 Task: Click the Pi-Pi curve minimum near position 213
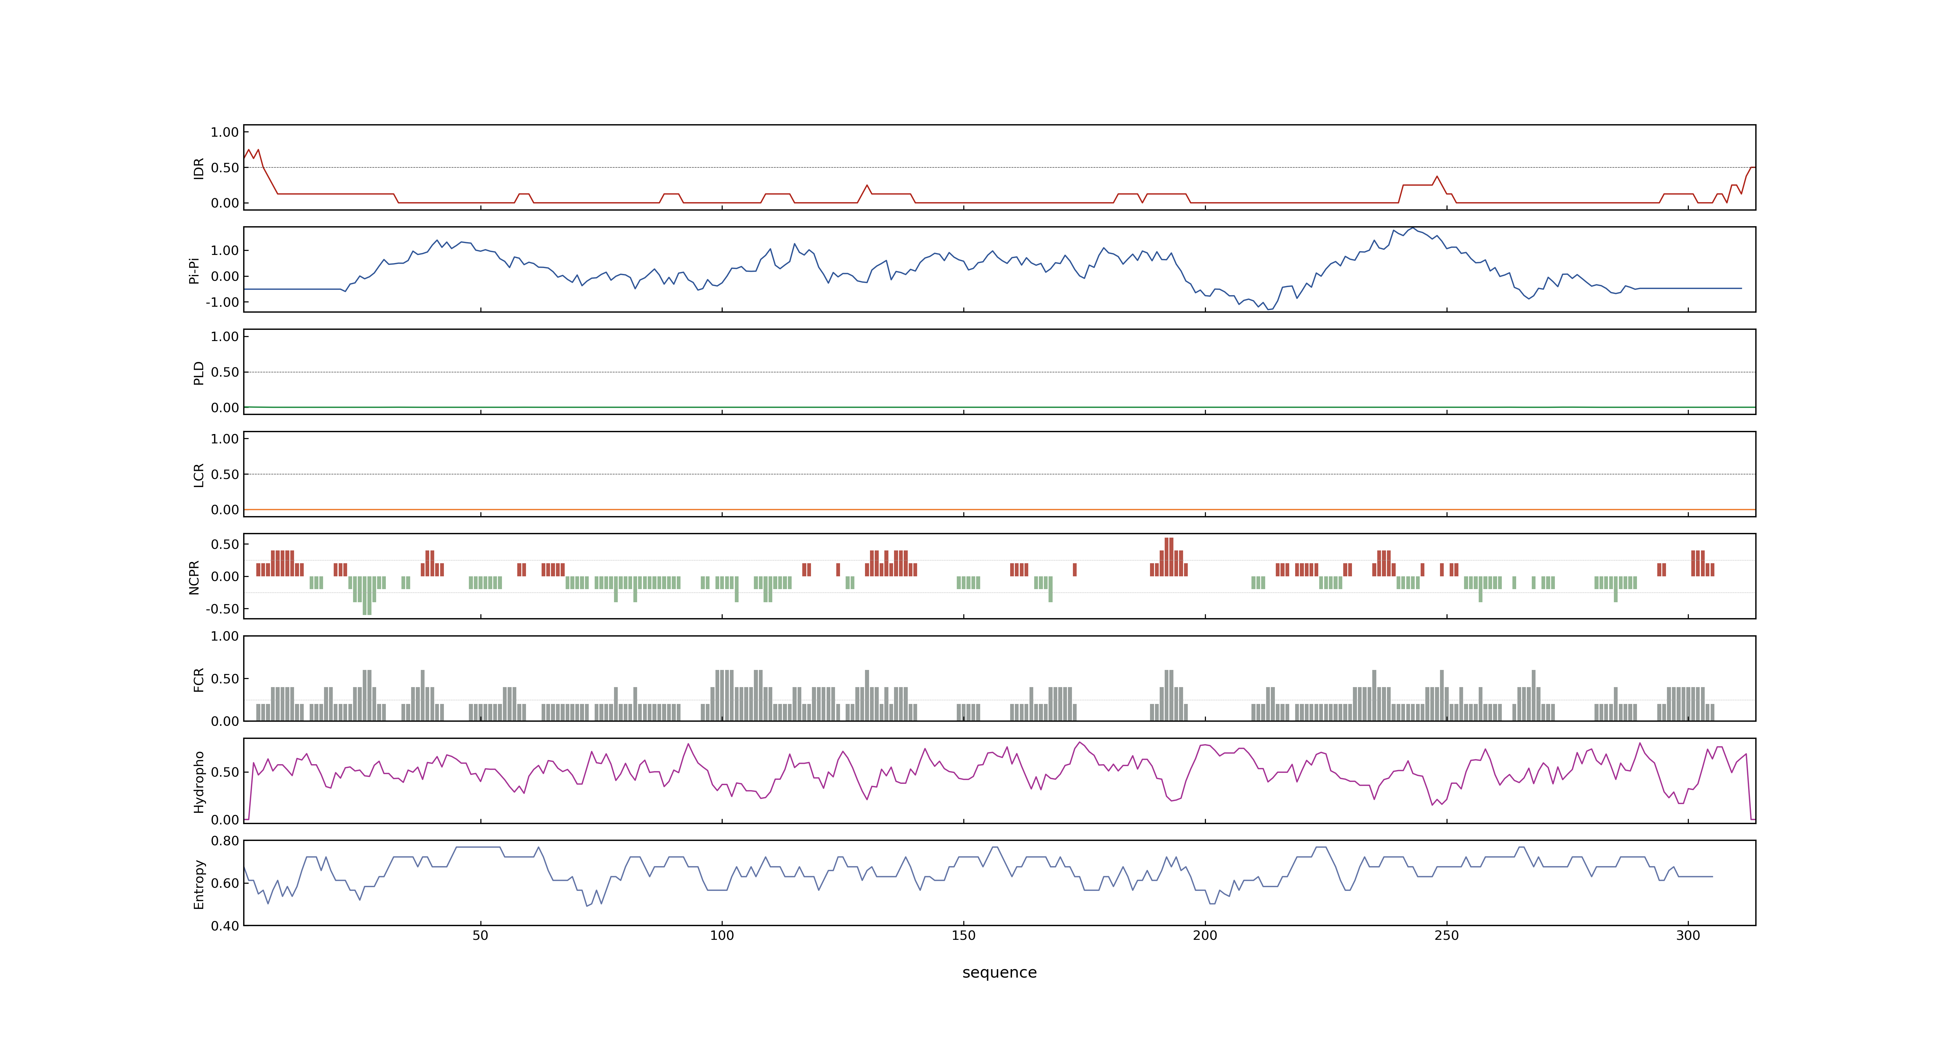pos(1269,309)
